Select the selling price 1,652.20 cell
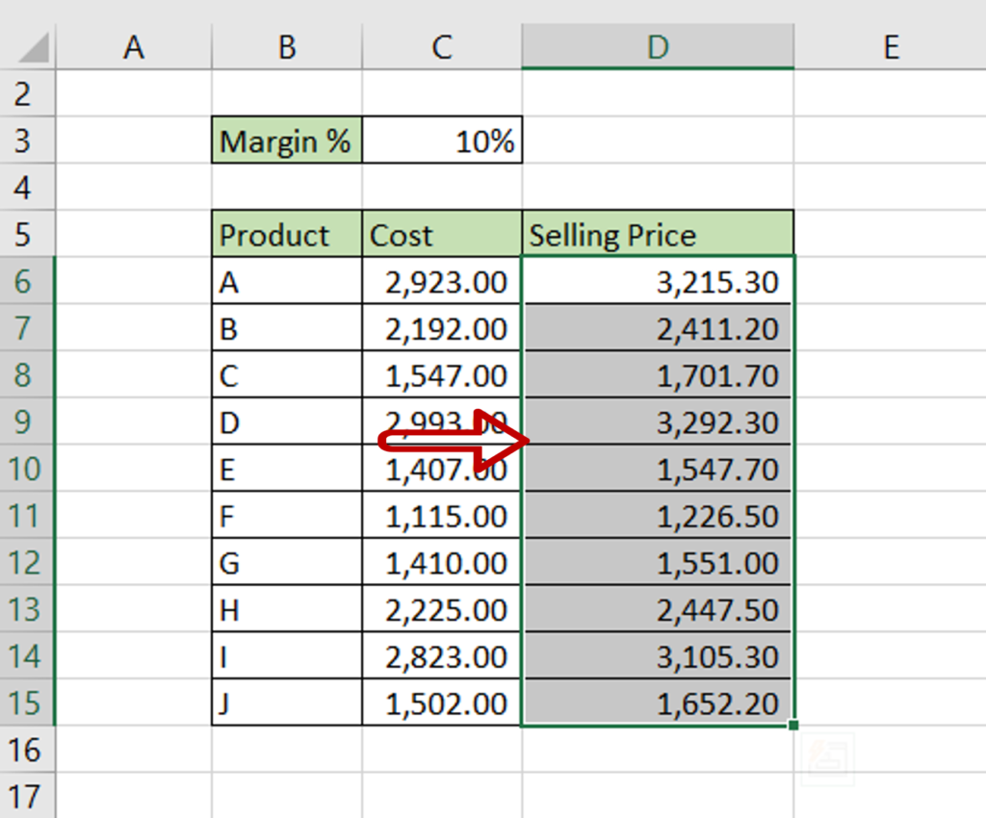Screen dimensions: 986x818 (658, 703)
